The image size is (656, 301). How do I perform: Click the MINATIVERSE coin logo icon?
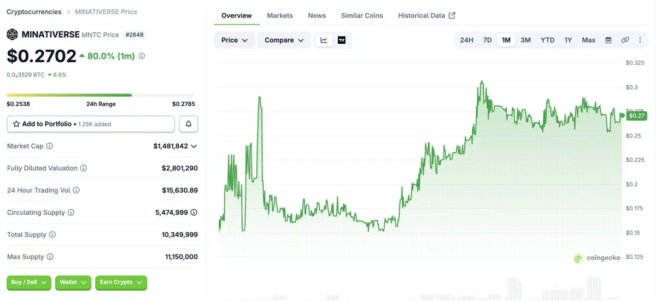(12, 34)
